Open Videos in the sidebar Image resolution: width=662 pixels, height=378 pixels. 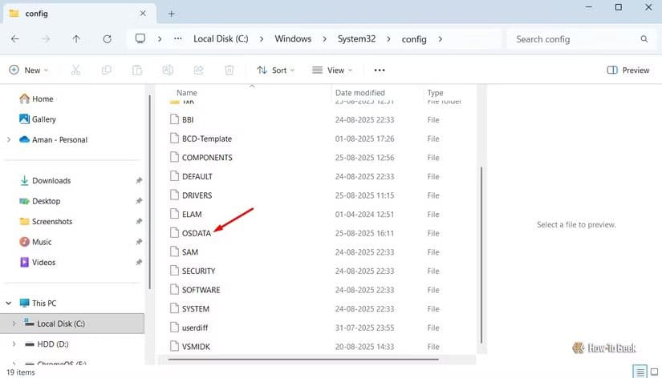[37, 262]
